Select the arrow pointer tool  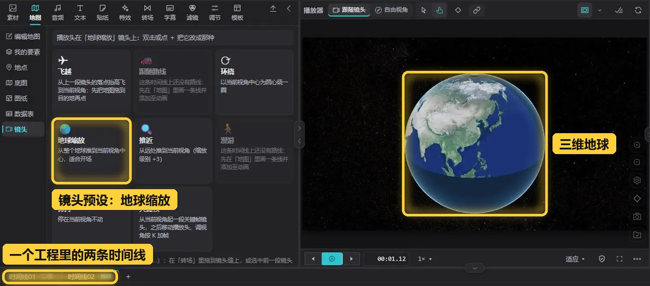pos(424,10)
